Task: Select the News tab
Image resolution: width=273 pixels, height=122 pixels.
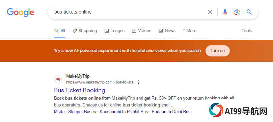Action: tap(167, 31)
